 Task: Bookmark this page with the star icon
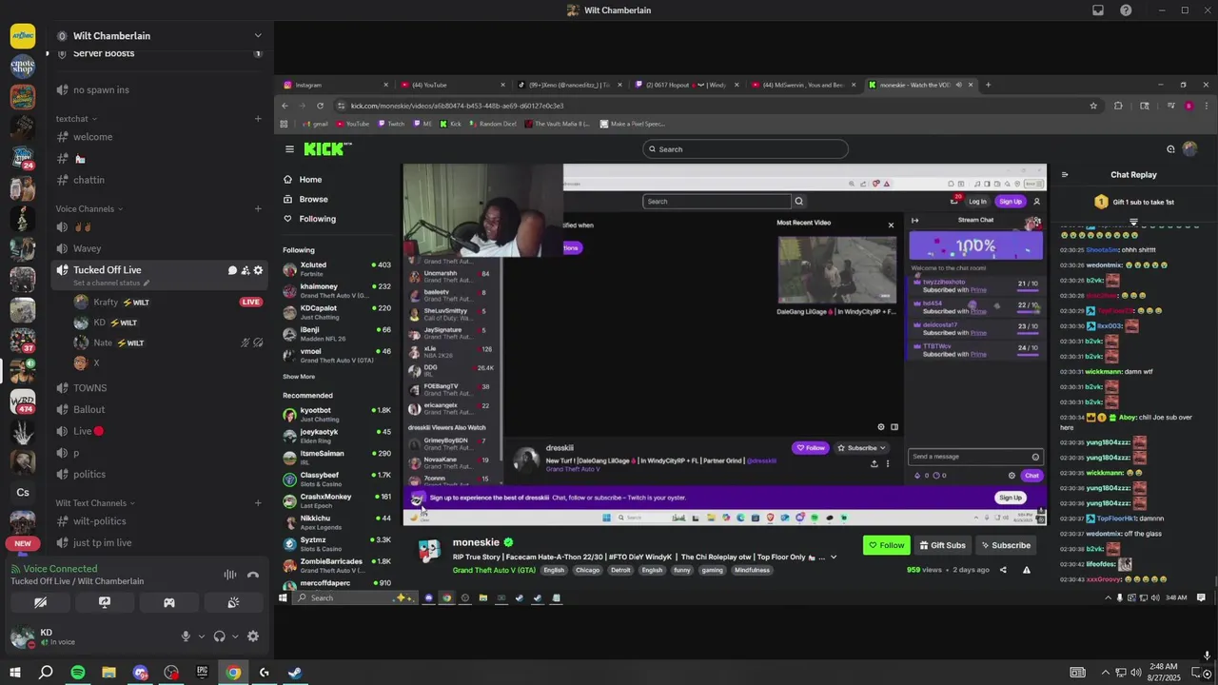pos(1093,106)
